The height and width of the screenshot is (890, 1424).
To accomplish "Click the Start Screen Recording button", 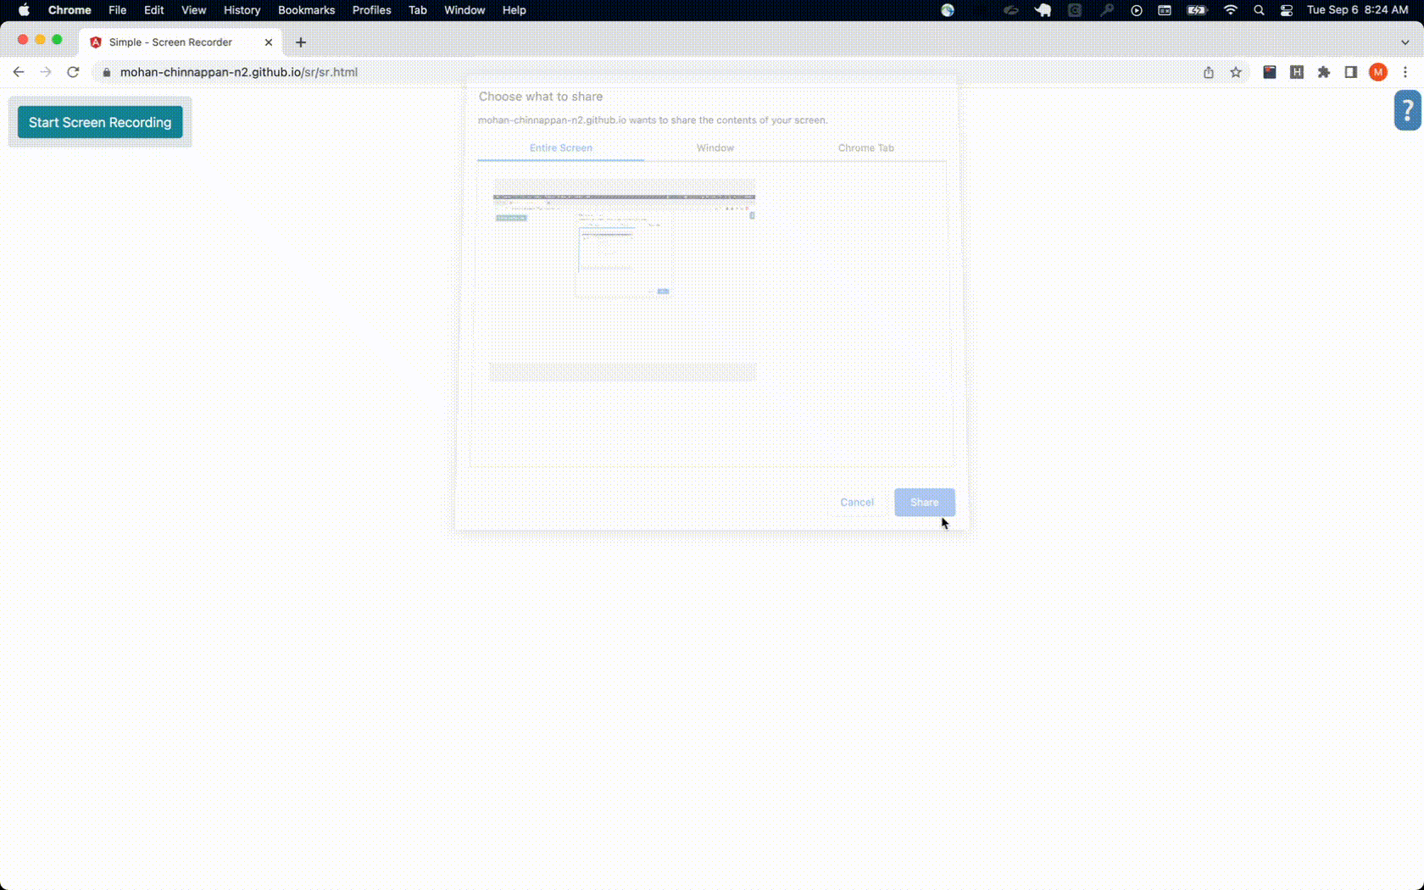I will click(100, 122).
